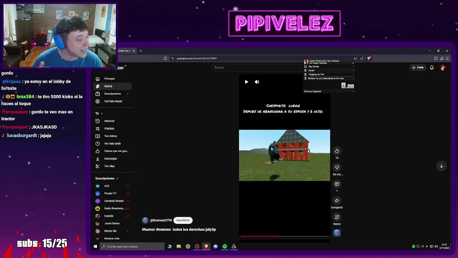
Task: Open the Rincon illo subscription
Action: pyautogui.click(x=112, y=231)
